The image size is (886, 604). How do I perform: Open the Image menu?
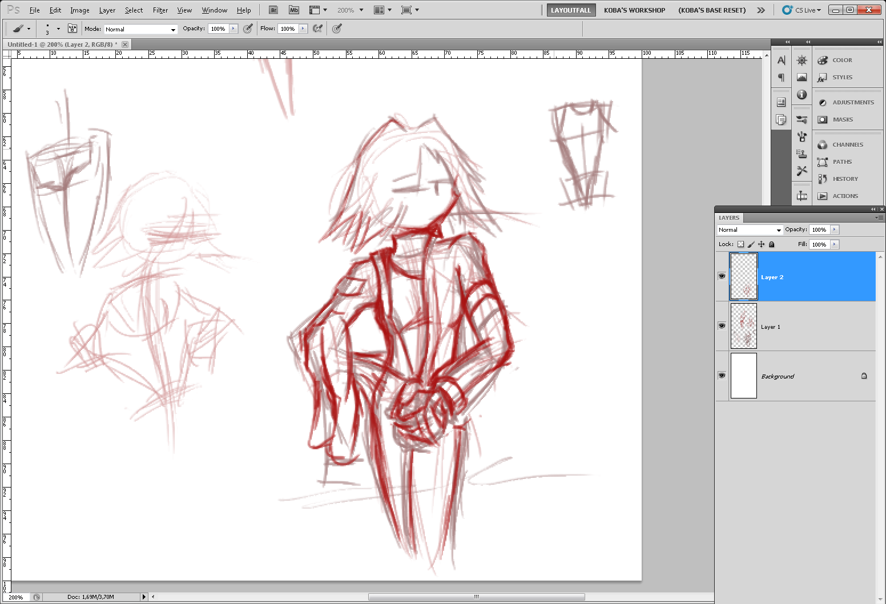pos(79,10)
